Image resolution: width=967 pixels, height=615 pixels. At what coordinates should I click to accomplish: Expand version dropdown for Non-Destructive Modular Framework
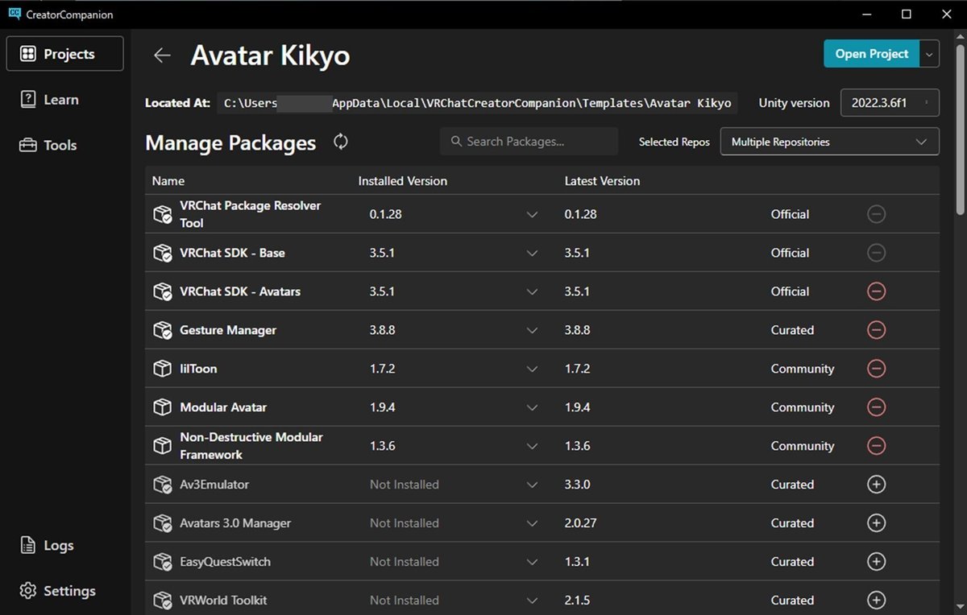click(532, 446)
